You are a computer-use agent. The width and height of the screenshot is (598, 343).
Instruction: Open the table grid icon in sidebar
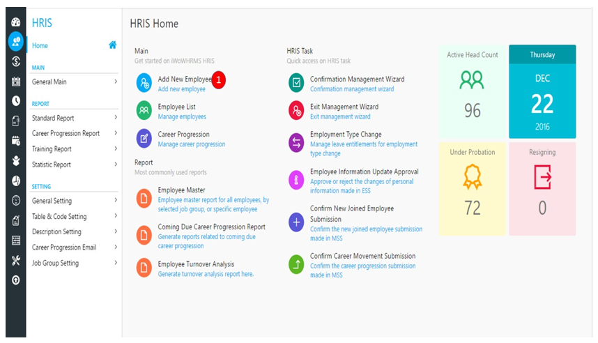pos(15,241)
